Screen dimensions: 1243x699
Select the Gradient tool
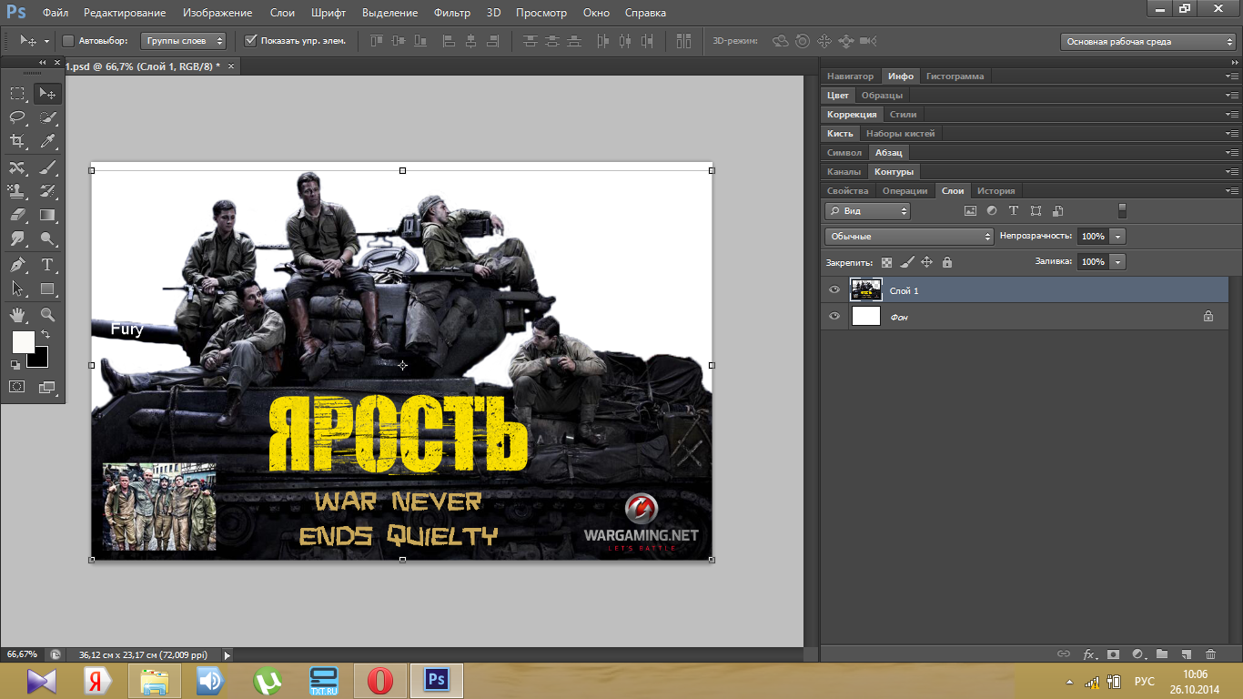[47, 216]
